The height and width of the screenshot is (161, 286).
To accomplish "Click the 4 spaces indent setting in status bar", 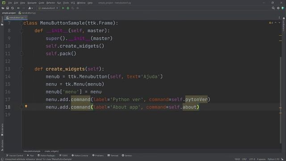I will [261, 159].
